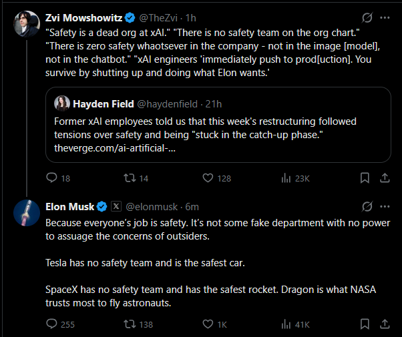The height and width of the screenshot is (337, 402).
Task: Open Grok icon on Zvi's tweet
Action: point(366,17)
